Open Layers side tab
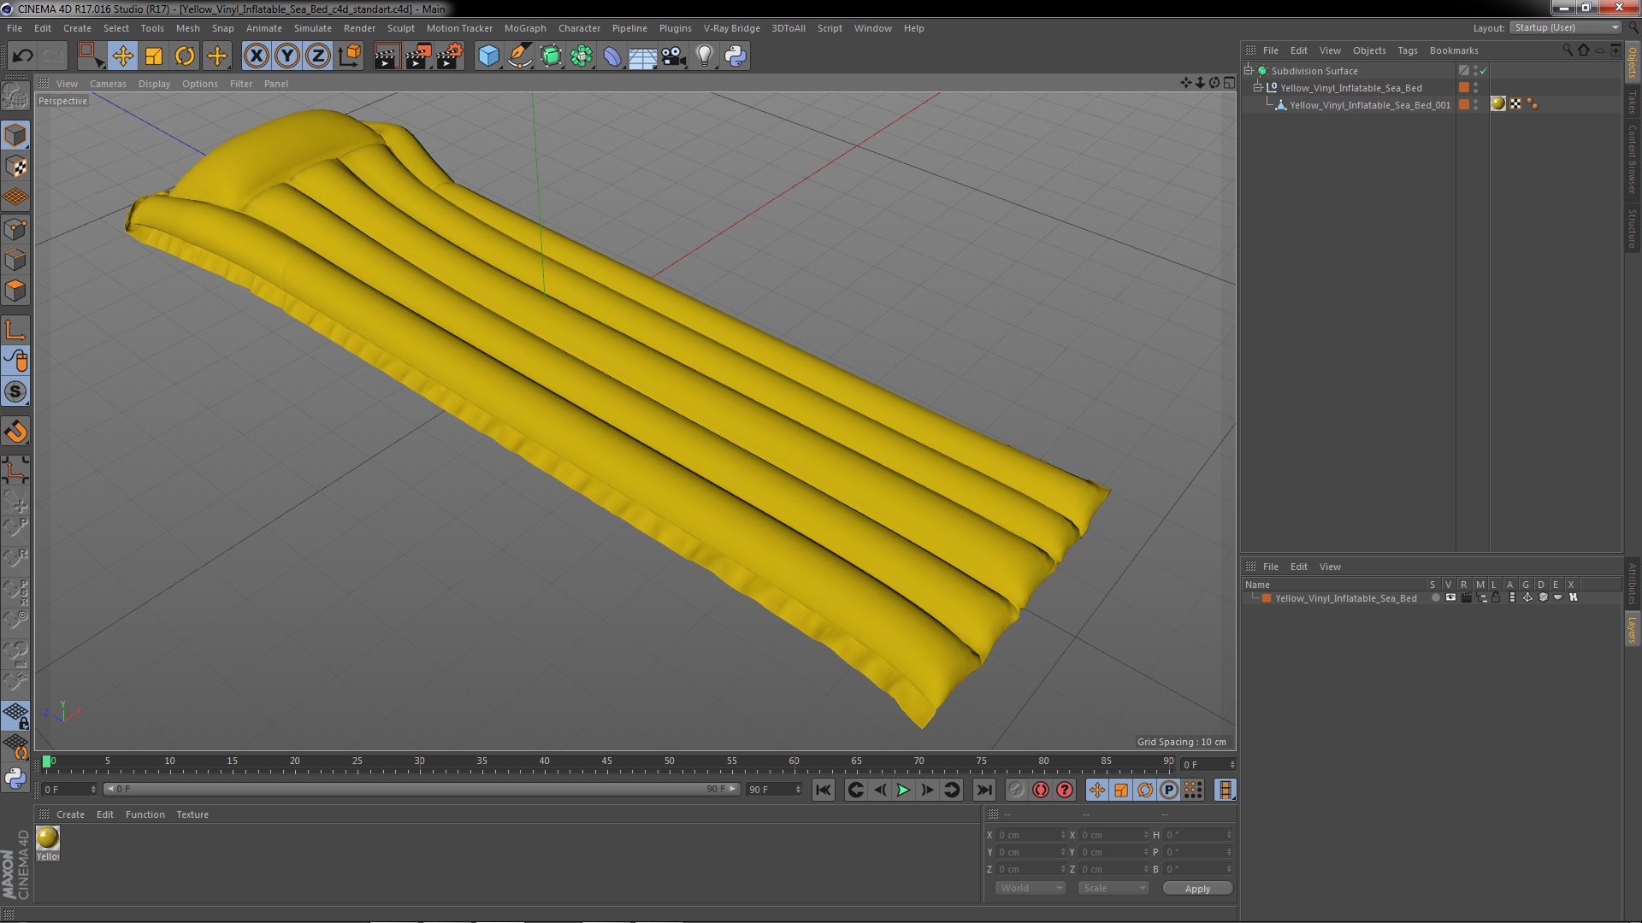The width and height of the screenshot is (1642, 923). pos(1632,630)
